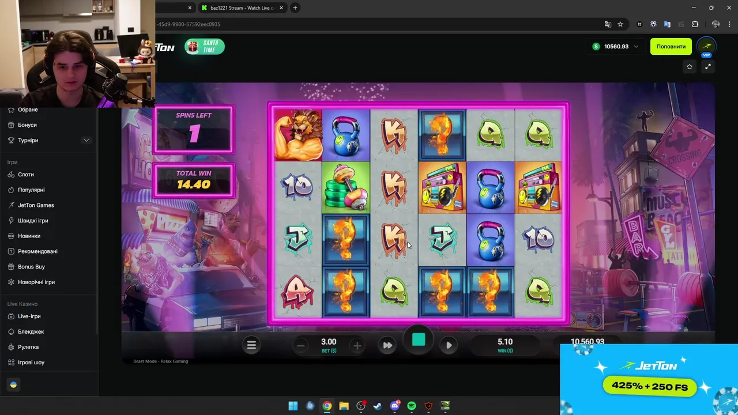738x415 pixels.
Task: Open the Windows Start menu
Action: [x=293, y=406]
